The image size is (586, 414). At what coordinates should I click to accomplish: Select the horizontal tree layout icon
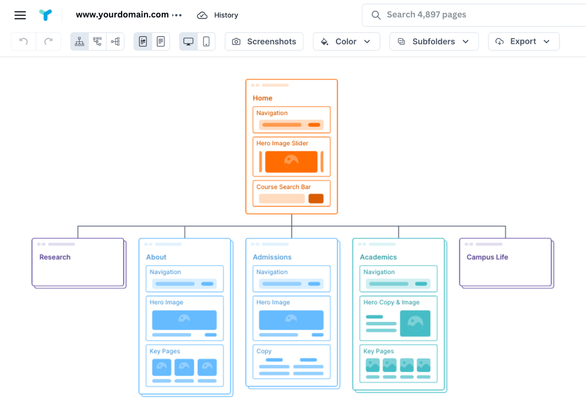click(115, 41)
